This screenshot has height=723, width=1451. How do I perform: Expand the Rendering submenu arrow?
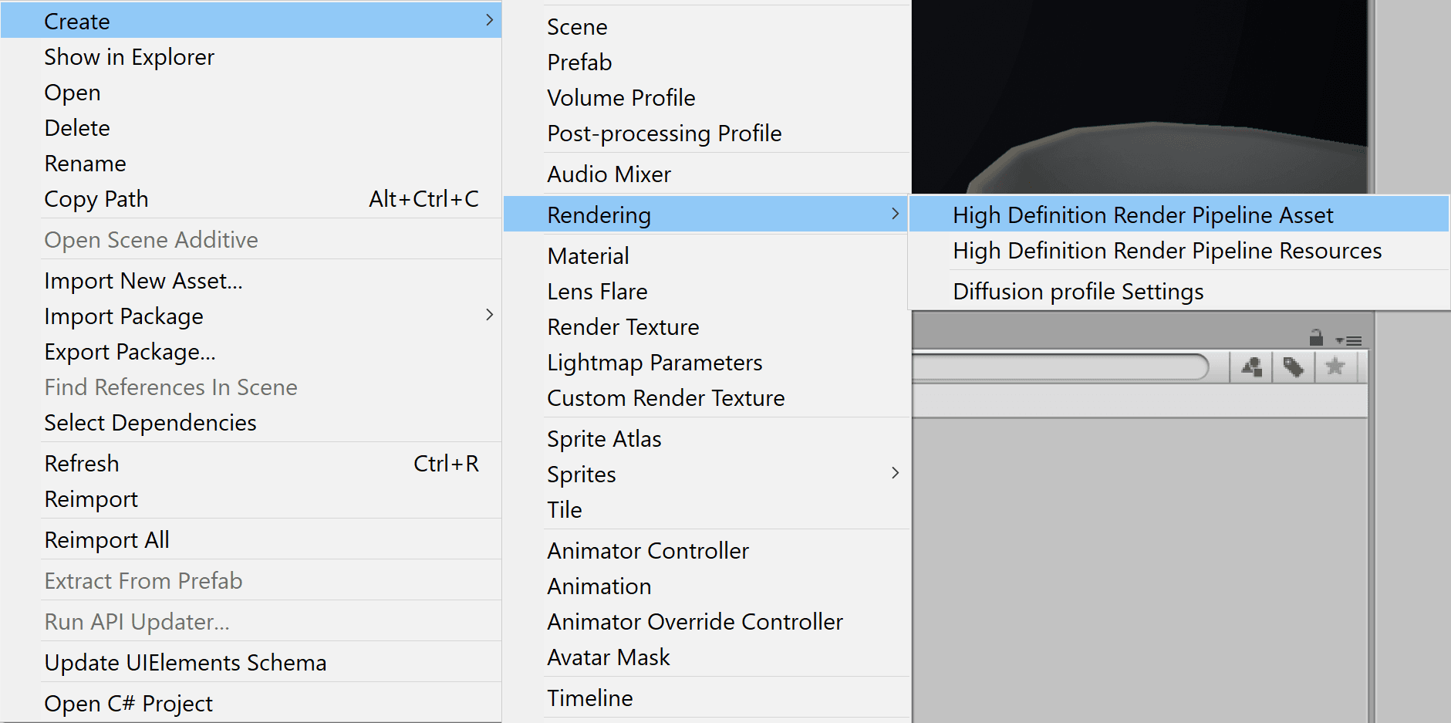tap(896, 215)
